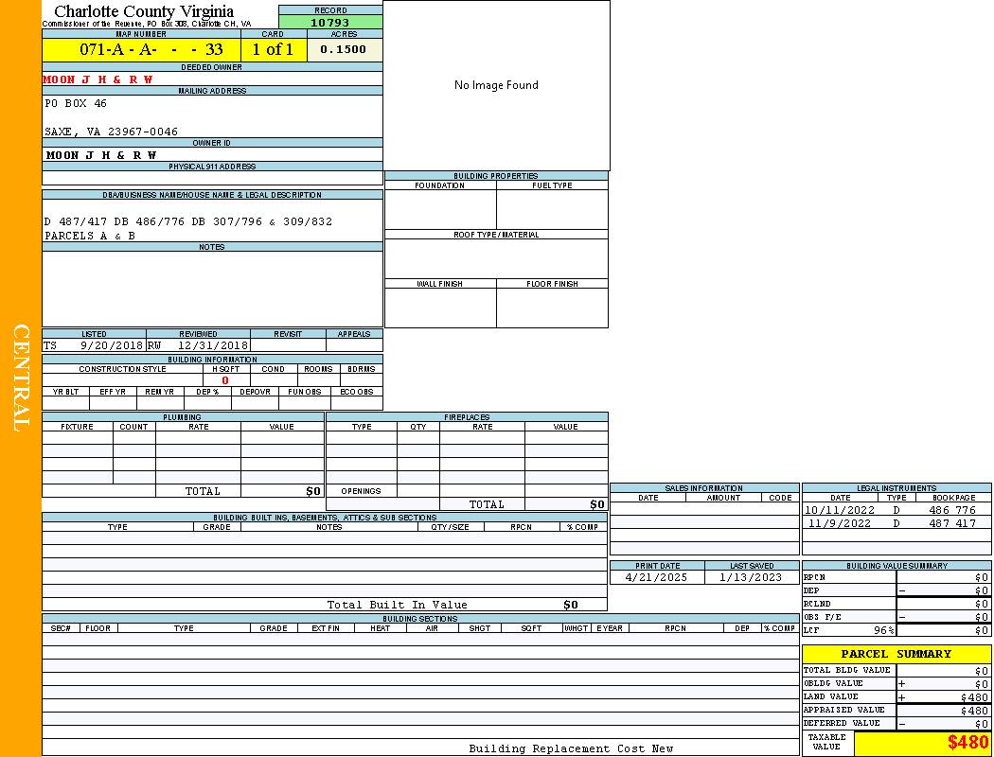This screenshot has width=994, height=757.
Task: Click the red deeded owner name
Action: [98, 79]
